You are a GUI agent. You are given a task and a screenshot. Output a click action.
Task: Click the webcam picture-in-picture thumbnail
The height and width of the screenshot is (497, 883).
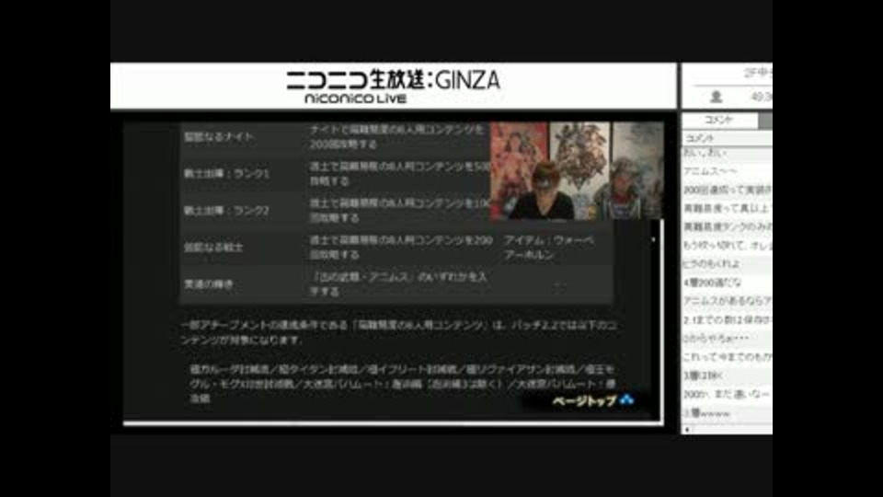(576, 170)
